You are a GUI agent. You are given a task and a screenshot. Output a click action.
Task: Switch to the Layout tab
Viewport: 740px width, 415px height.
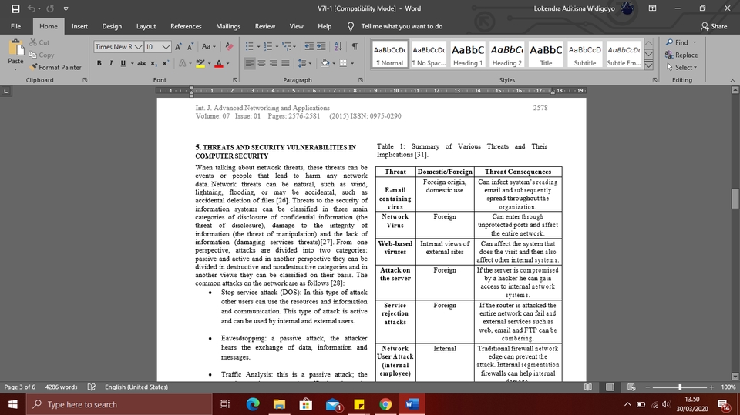tap(146, 26)
